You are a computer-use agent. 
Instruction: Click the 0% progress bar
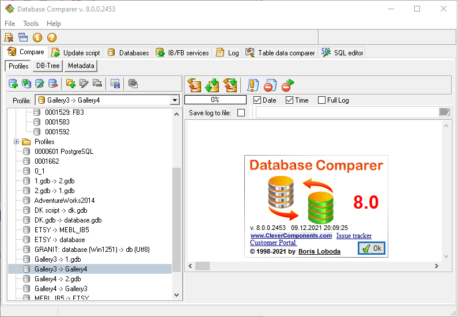[x=215, y=100]
